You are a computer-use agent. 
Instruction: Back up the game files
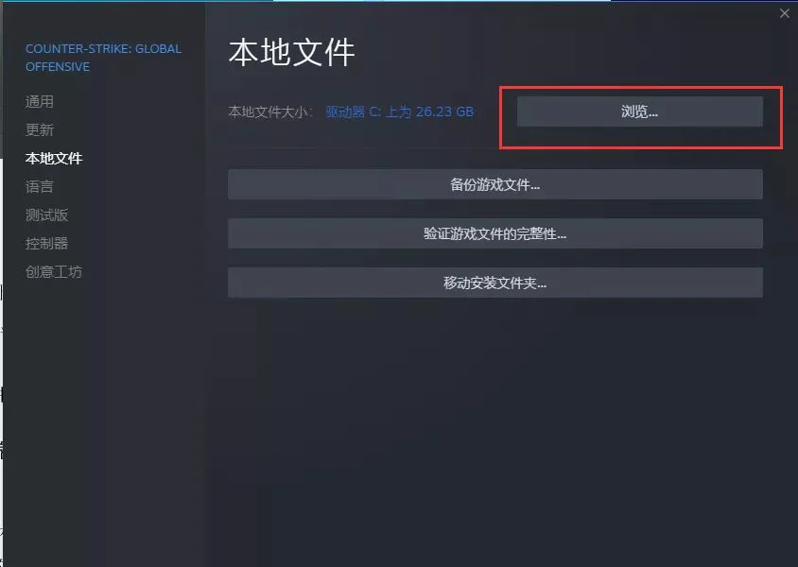495,184
